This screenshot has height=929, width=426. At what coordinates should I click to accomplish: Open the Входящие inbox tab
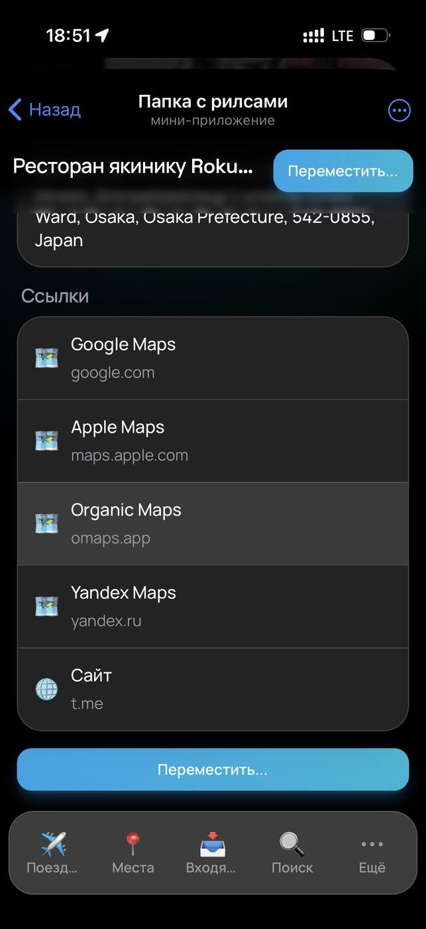tap(212, 853)
